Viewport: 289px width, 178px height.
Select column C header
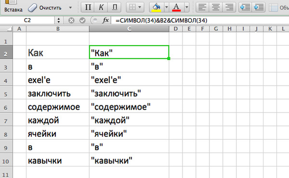[x=129, y=29]
